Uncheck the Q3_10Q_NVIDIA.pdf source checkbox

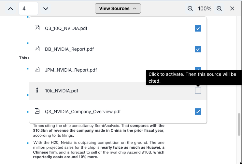[x=198, y=28]
